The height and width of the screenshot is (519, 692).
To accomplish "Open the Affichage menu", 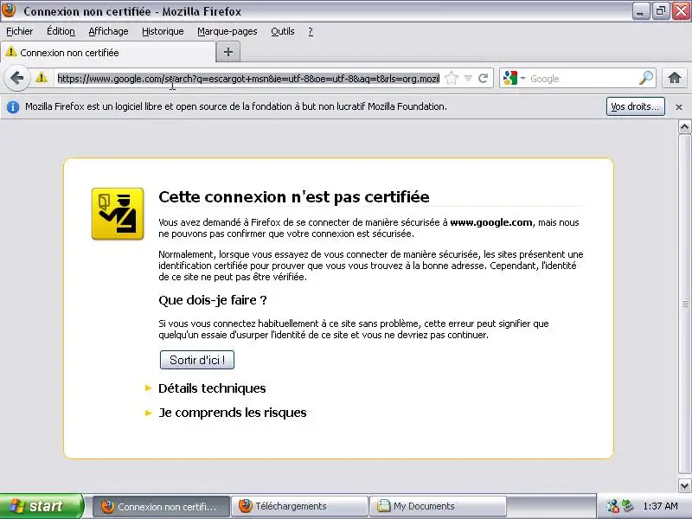I will [x=108, y=31].
